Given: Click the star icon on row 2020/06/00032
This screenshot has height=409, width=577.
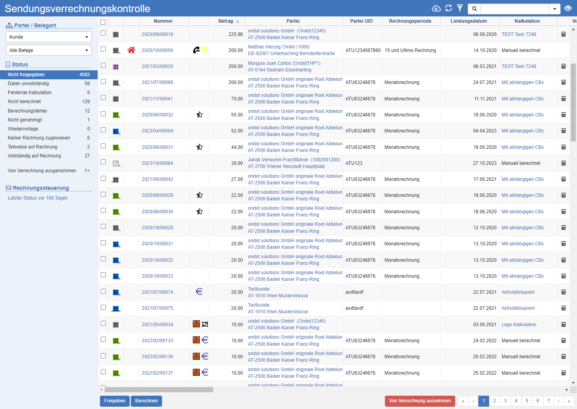Looking at the screenshot, I should click(199, 115).
